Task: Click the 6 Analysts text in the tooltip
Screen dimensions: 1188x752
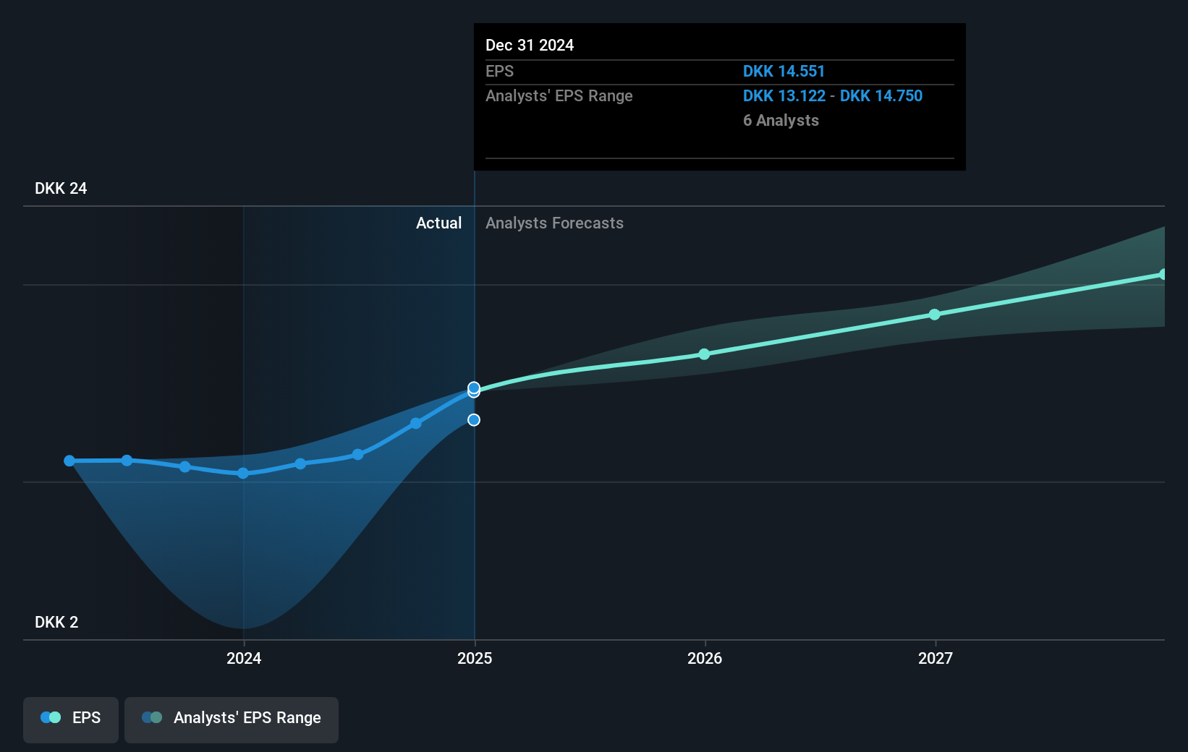Action: pos(781,121)
